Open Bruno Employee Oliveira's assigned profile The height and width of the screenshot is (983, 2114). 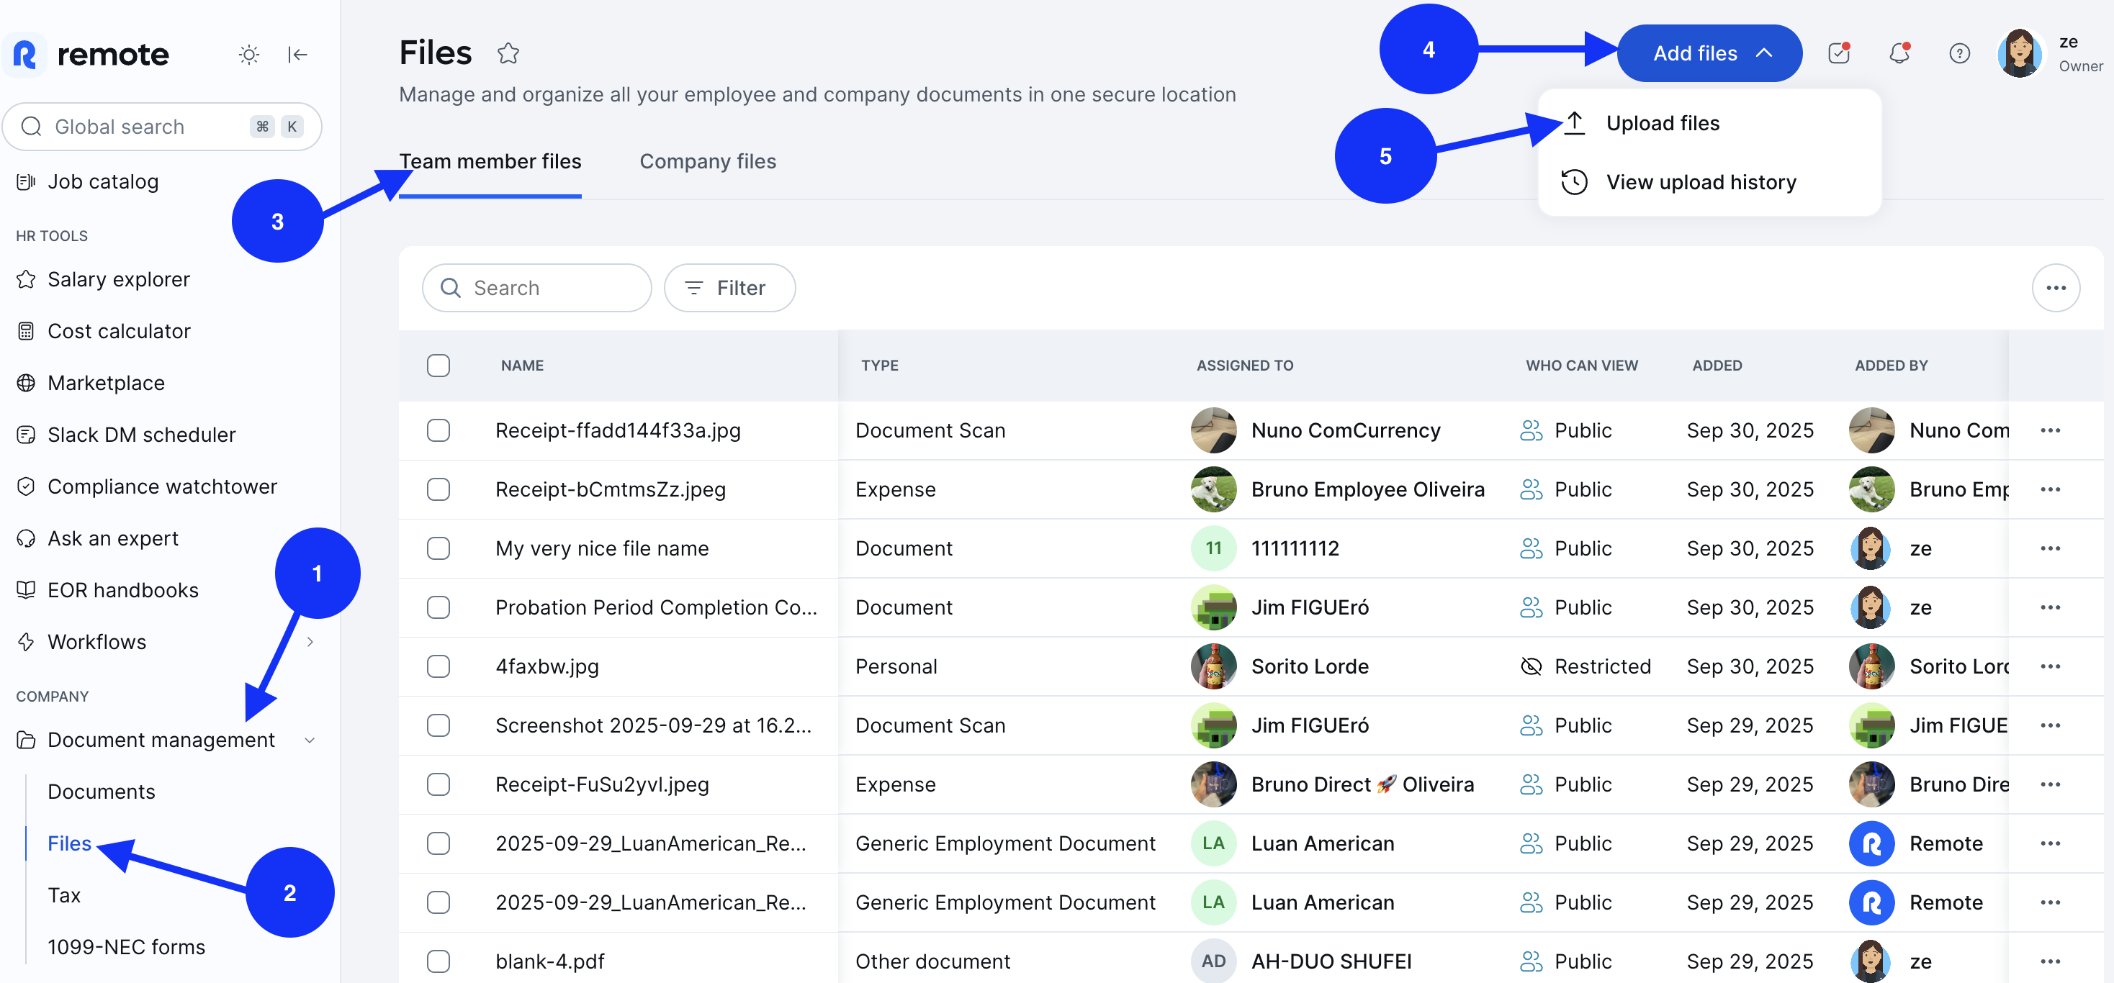1367,489
